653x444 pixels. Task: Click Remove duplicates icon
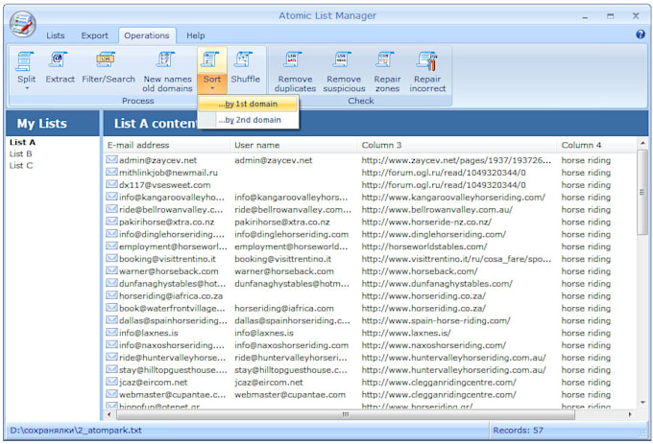[x=295, y=62]
